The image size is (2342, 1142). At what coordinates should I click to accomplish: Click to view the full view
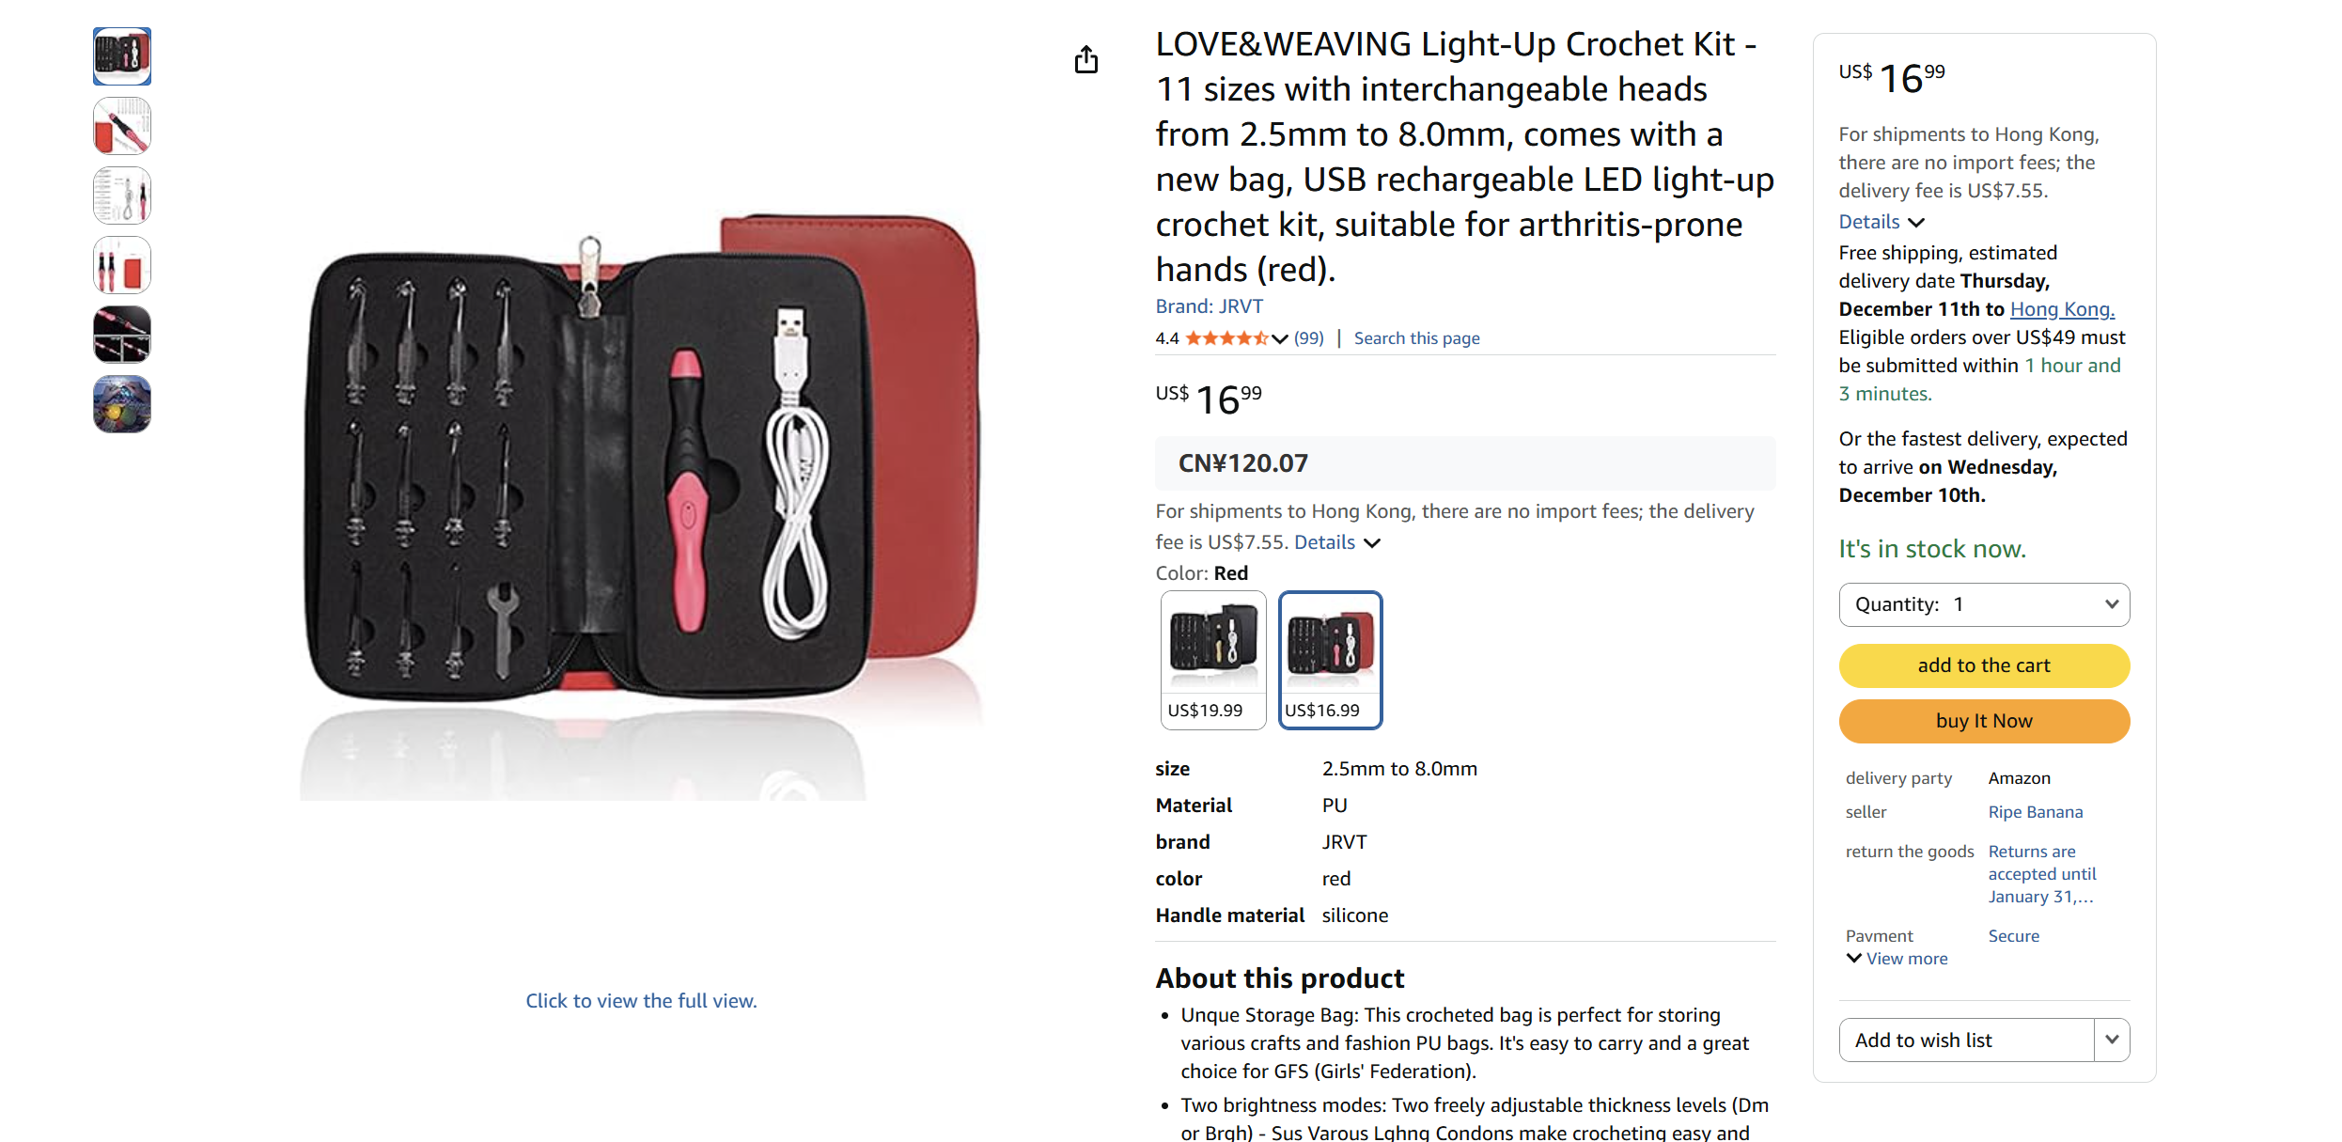coord(641,1000)
